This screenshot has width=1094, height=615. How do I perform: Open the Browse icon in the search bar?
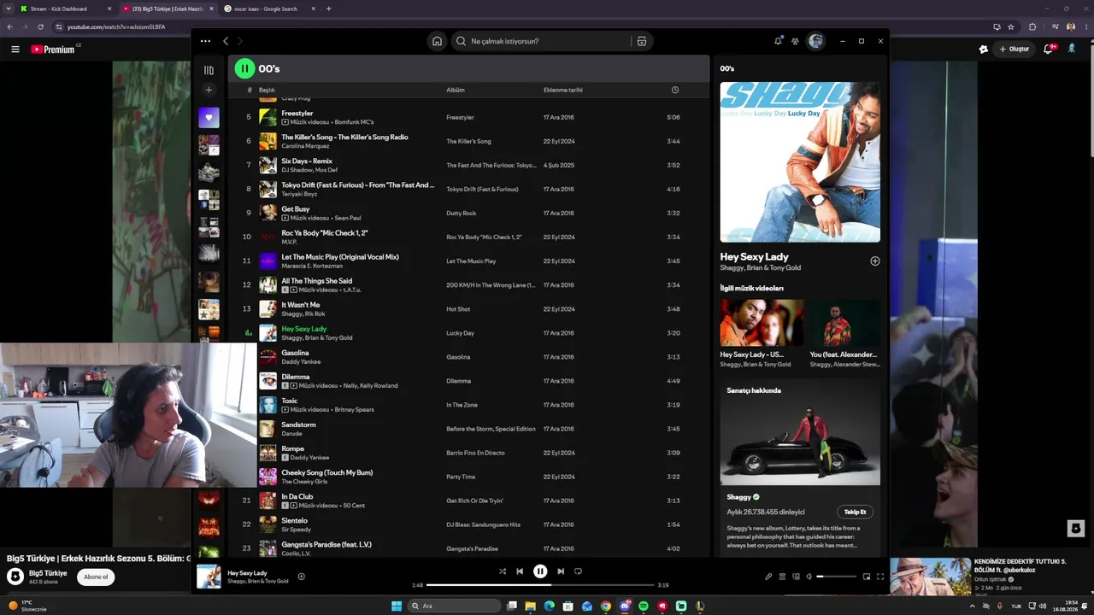tap(642, 41)
